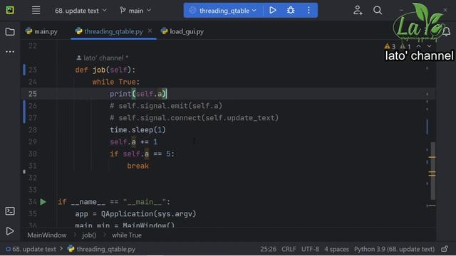Click the '68. update text' status bar path

click(31, 249)
